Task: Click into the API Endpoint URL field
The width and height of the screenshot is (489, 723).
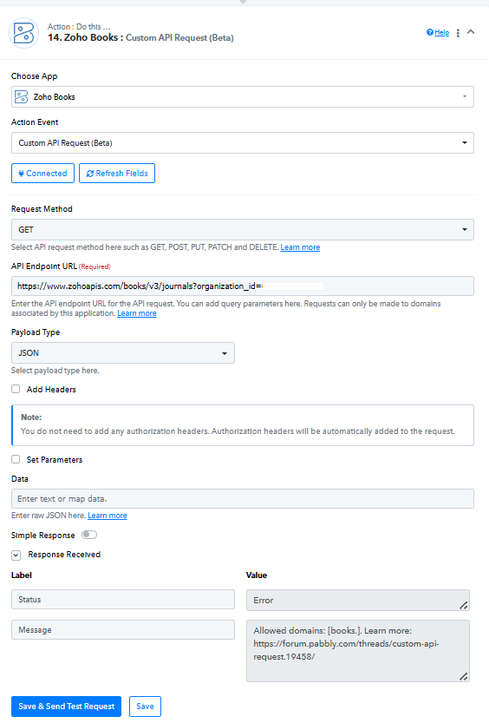Action: [243, 286]
